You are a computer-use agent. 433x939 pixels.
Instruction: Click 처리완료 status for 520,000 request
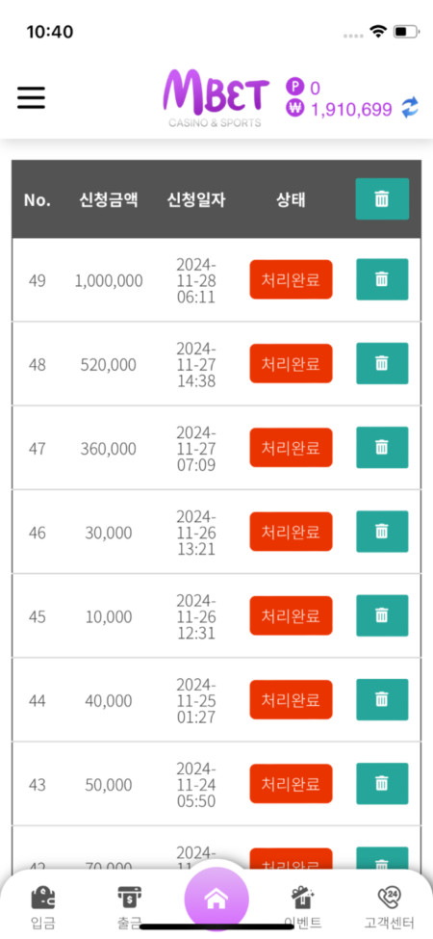click(x=291, y=363)
